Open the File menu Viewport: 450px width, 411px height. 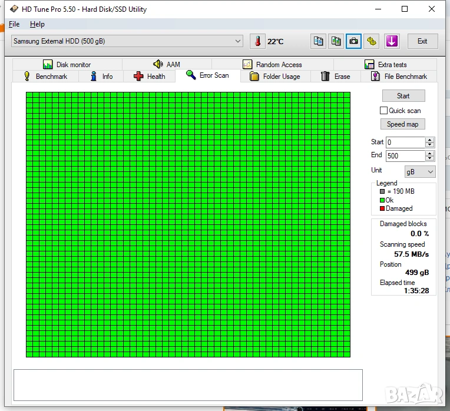tap(14, 24)
